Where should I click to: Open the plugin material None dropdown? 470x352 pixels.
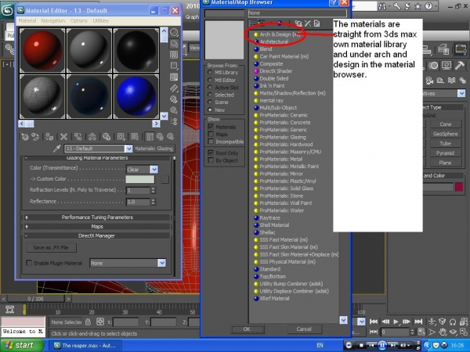click(x=162, y=263)
